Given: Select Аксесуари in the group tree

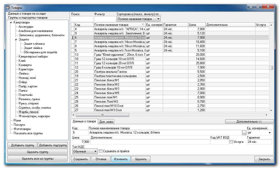Looking at the screenshot, I should click(x=26, y=27).
